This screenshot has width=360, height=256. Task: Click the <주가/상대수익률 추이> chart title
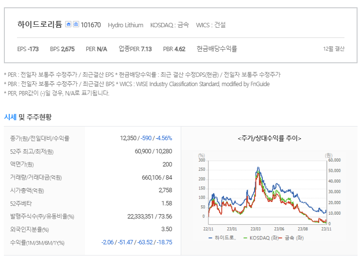point(270,138)
